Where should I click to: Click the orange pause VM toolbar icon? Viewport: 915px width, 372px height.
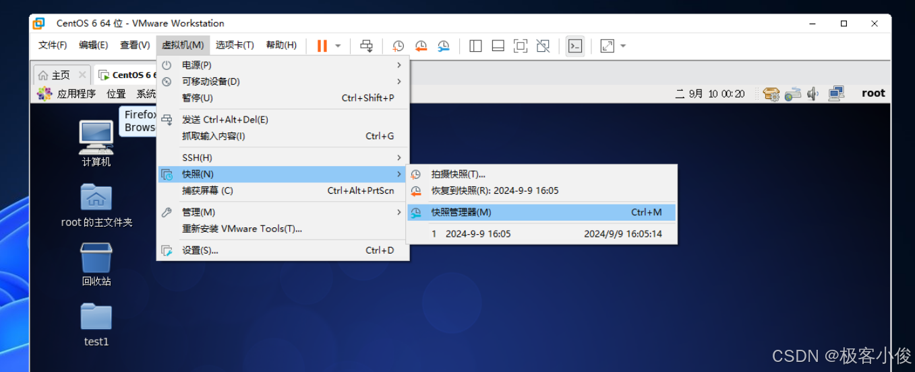click(322, 46)
